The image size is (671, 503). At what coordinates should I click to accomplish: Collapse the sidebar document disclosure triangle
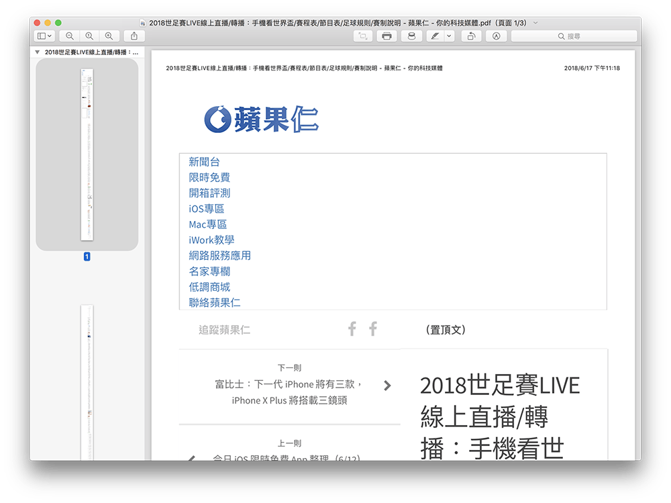click(x=37, y=52)
